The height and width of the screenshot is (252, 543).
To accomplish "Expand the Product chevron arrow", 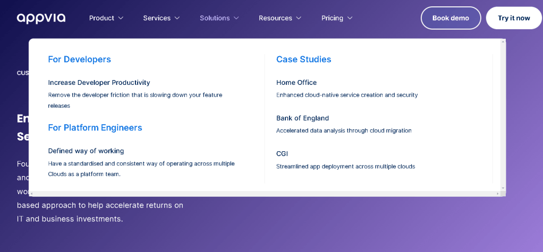I will click(x=121, y=18).
